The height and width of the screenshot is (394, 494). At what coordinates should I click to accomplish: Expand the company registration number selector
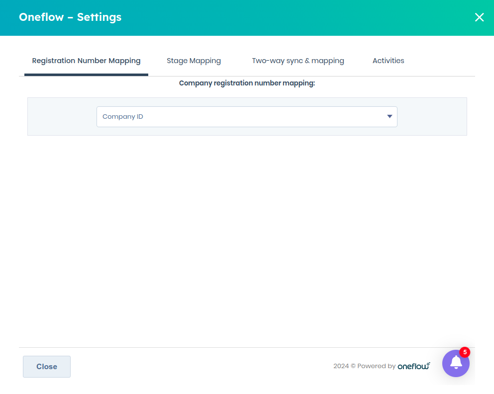[247, 116]
